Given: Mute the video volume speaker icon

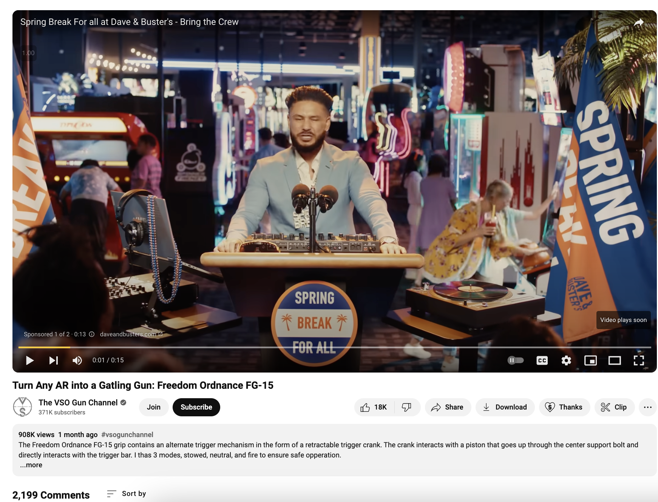Looking at the screenshot, I should click(x=77, y=360).
